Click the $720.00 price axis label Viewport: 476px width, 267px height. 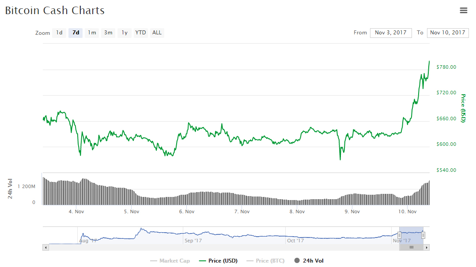(x=446, y=93)
